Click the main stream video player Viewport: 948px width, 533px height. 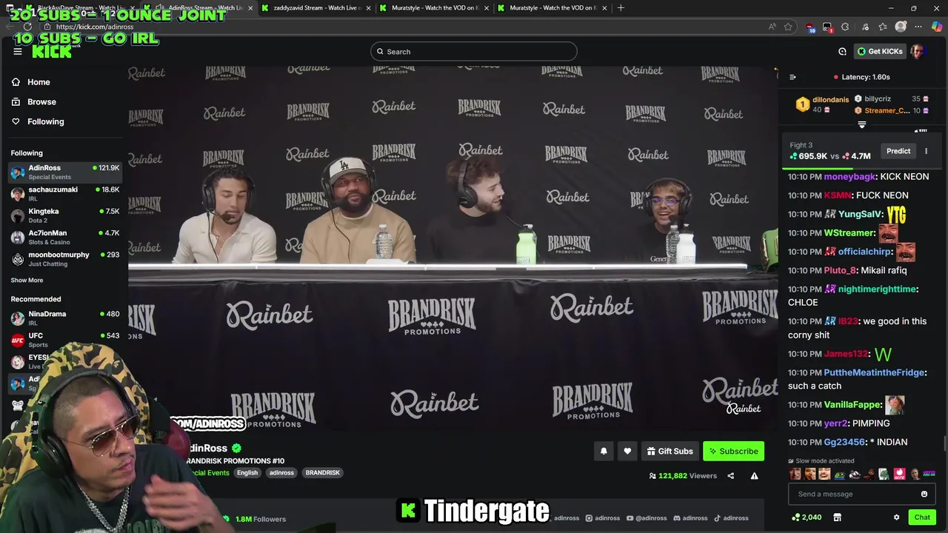(453, 248)
